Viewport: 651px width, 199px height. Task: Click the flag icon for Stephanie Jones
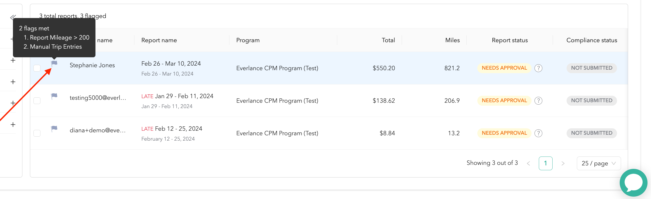[54, 64]
